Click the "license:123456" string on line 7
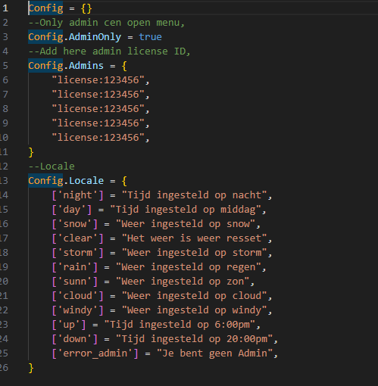The height and width of the screenshot is (386, 378). tap(98, 95)
